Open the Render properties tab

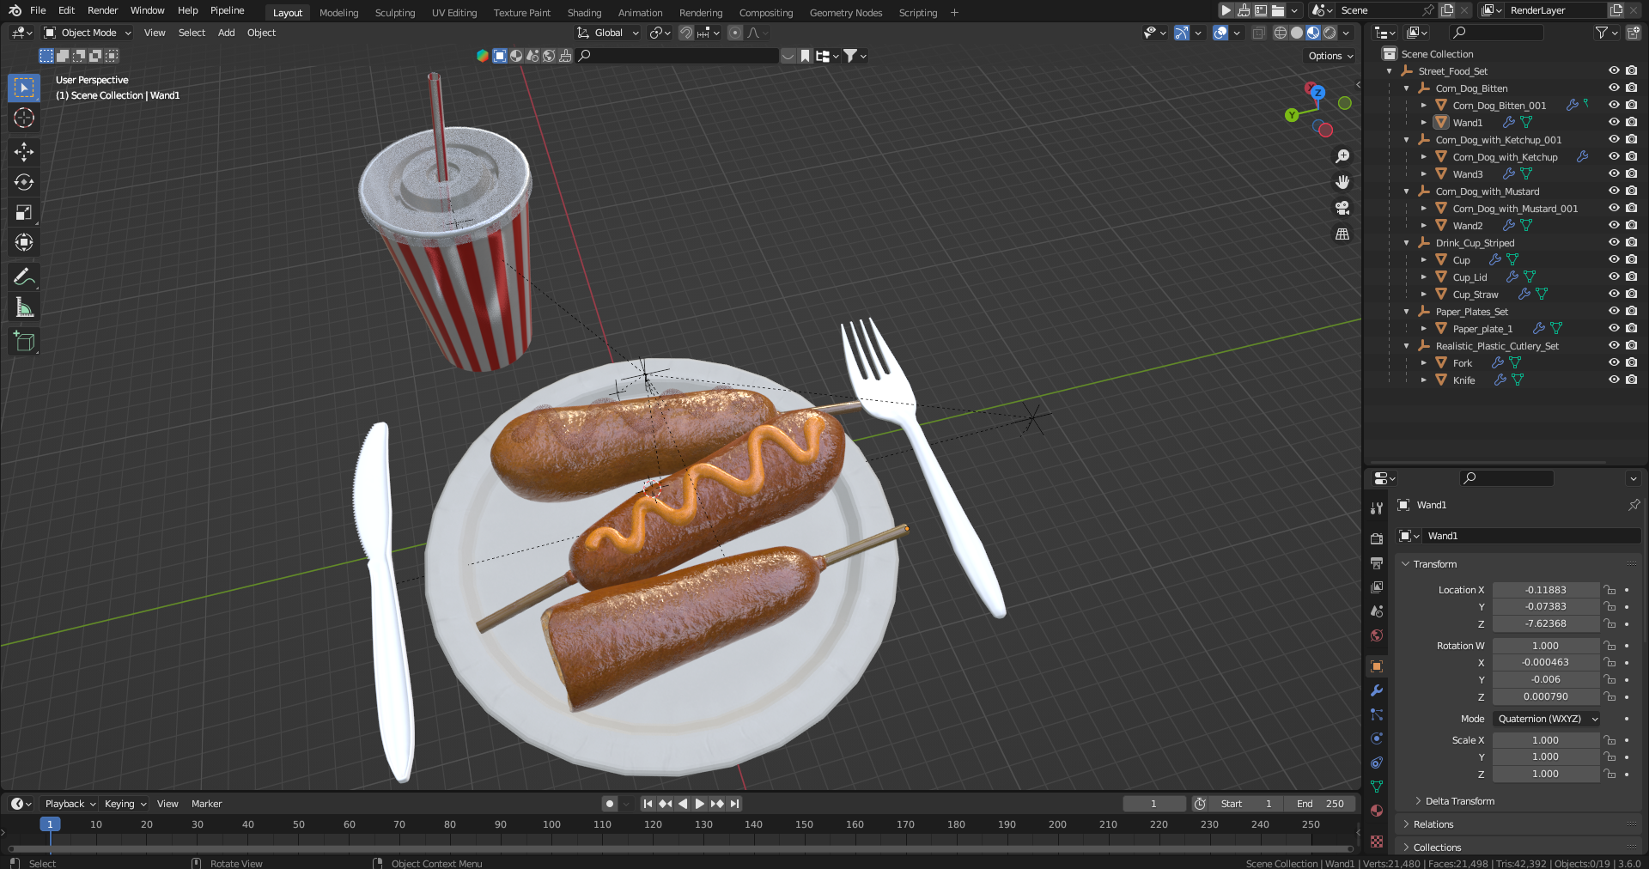(x=1377, y=538)
